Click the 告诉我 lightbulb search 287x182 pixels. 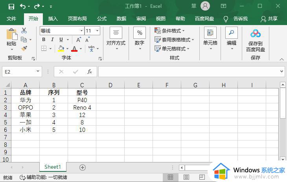[236, 19]
